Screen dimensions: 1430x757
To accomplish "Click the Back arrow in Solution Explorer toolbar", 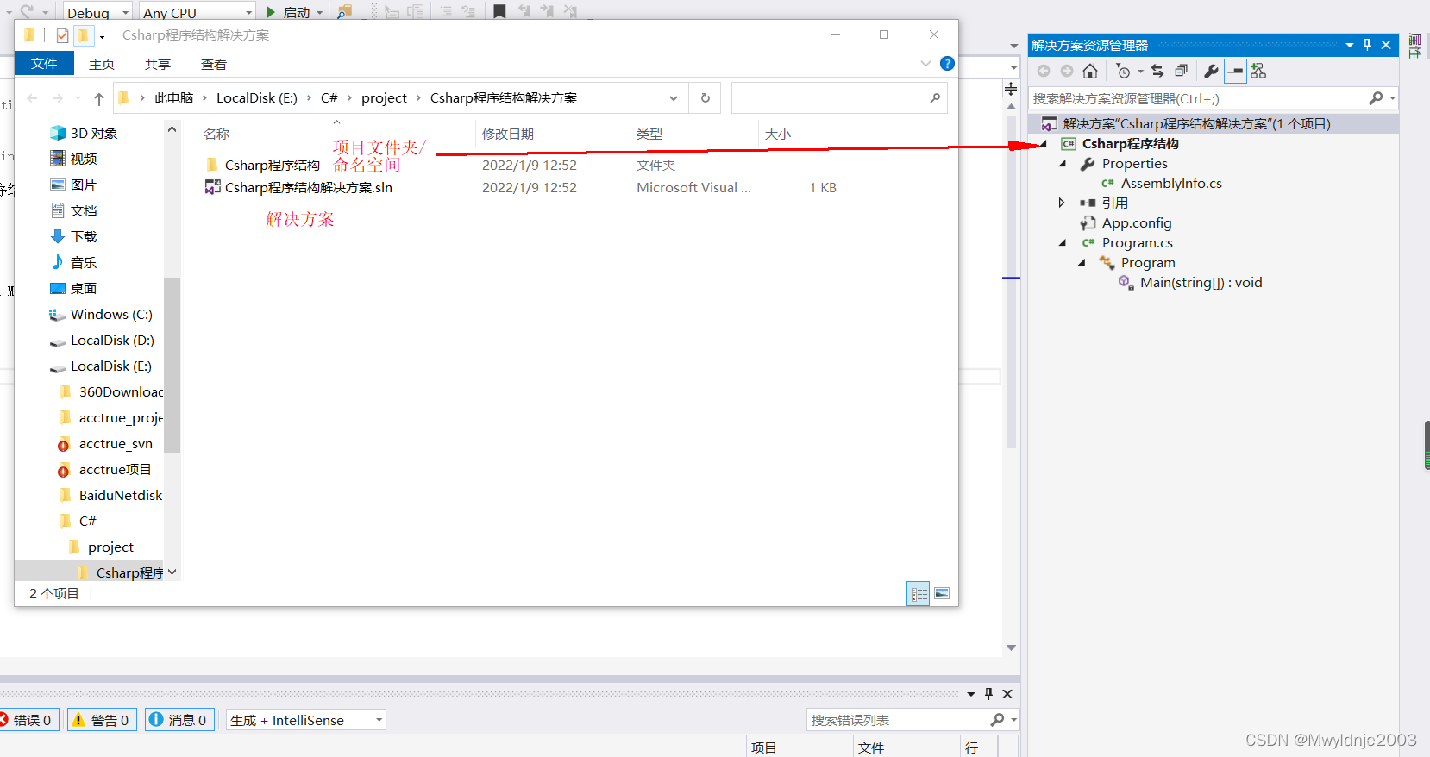I will coord(1044,71).
